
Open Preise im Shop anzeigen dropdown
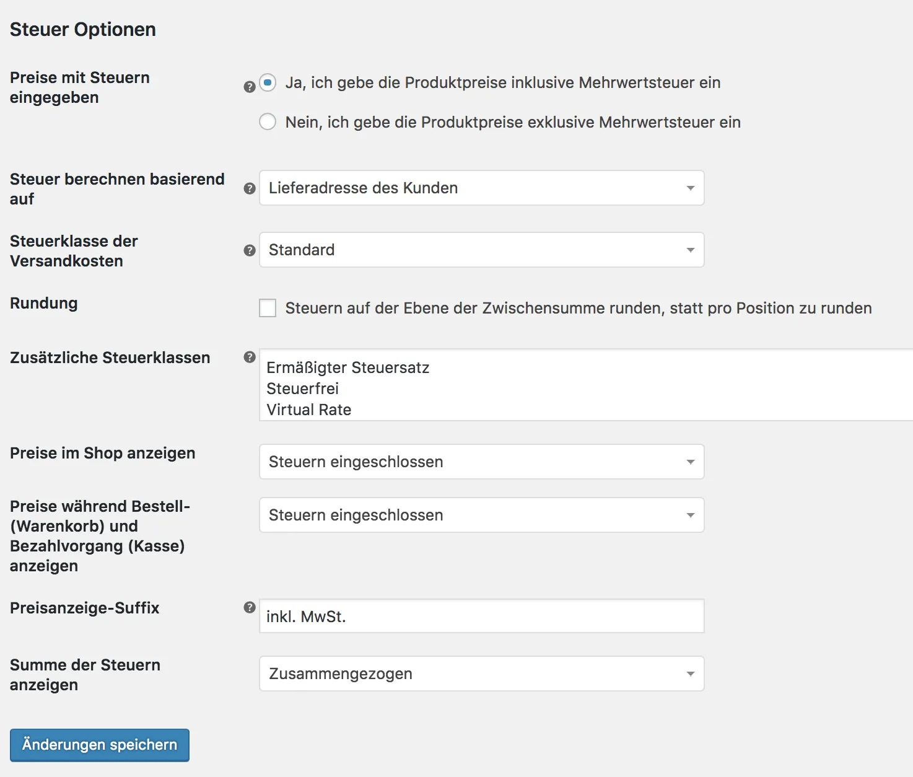[481, 462]
